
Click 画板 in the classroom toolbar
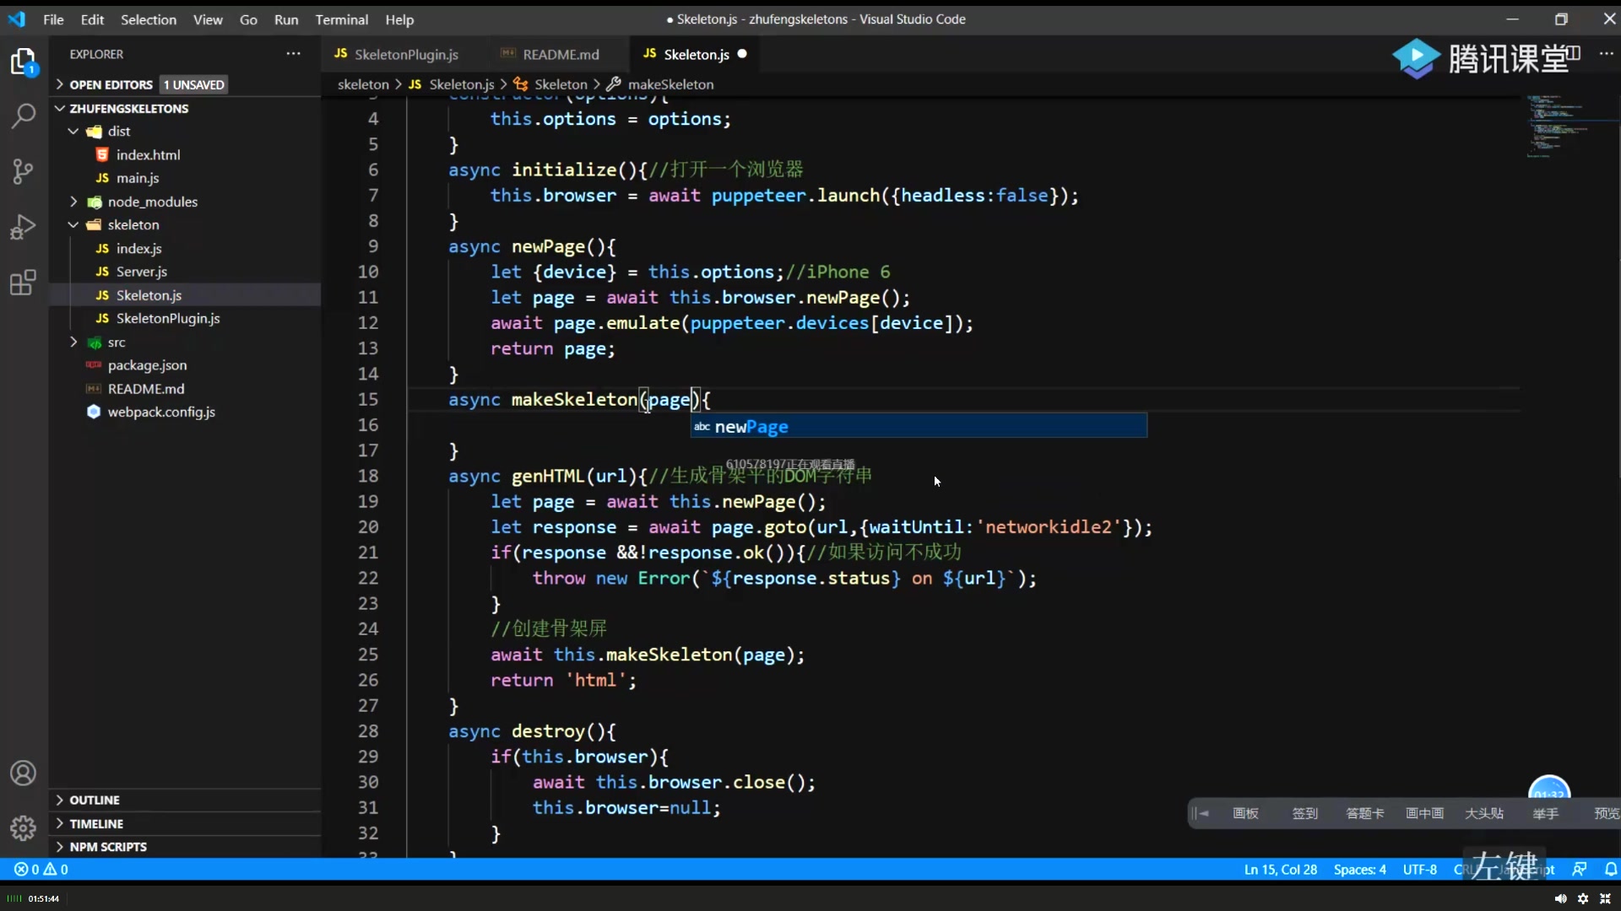(x=1245, y=814)
